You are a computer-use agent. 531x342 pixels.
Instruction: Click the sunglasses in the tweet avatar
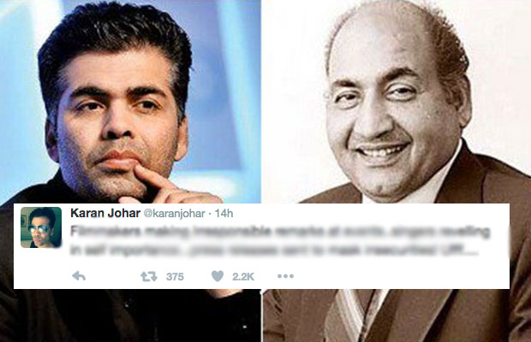[x=39, y=229]
